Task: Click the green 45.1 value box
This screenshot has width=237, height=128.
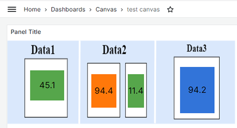Action: tap(47, 85)
